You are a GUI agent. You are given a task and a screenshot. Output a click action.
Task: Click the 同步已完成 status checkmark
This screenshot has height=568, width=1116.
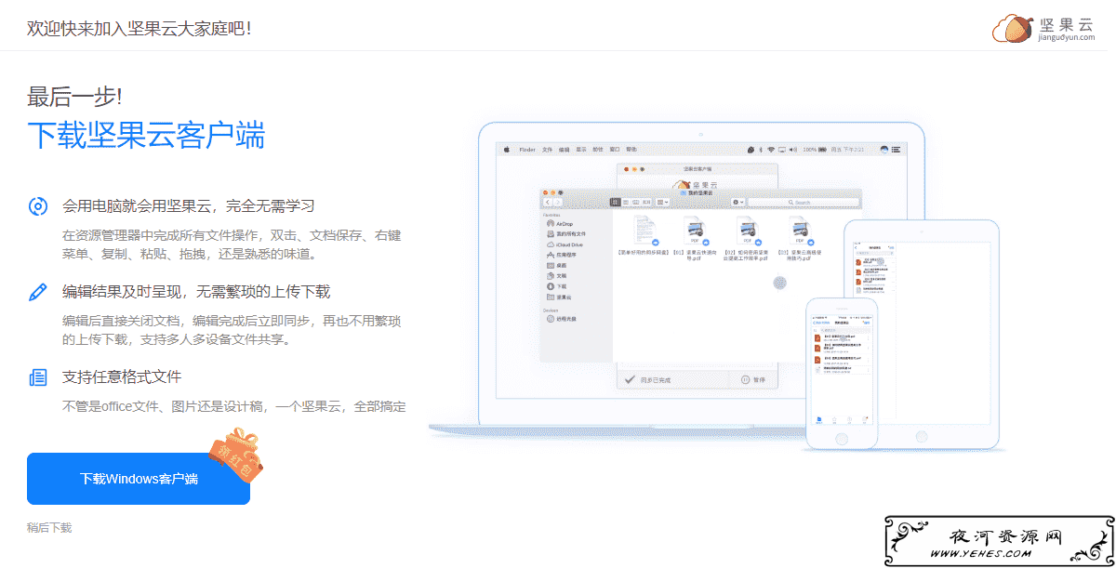tap(630, 379)
